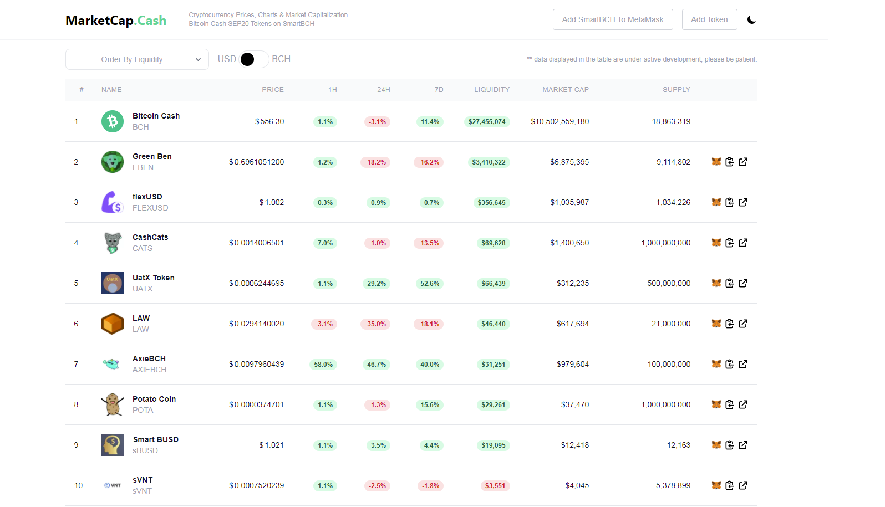Image resolution: width=885 pixels, height=507 pixels.
Task: Open the Smart BUSD external link
Action: tap(743, 445)
